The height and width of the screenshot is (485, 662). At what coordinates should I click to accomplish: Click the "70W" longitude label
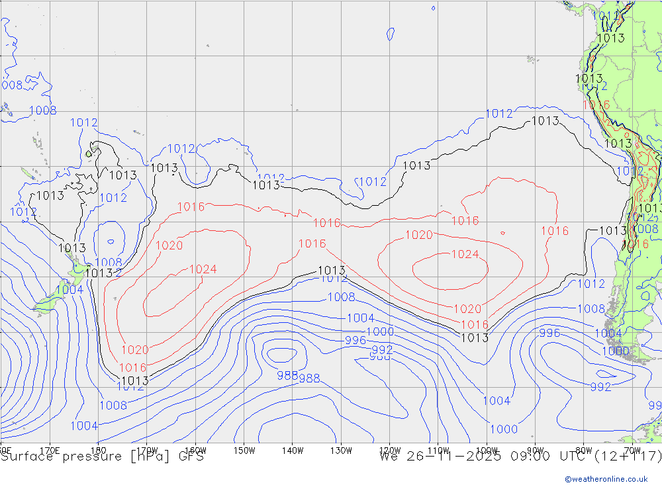pyautogui.click(x=632, y=450)
